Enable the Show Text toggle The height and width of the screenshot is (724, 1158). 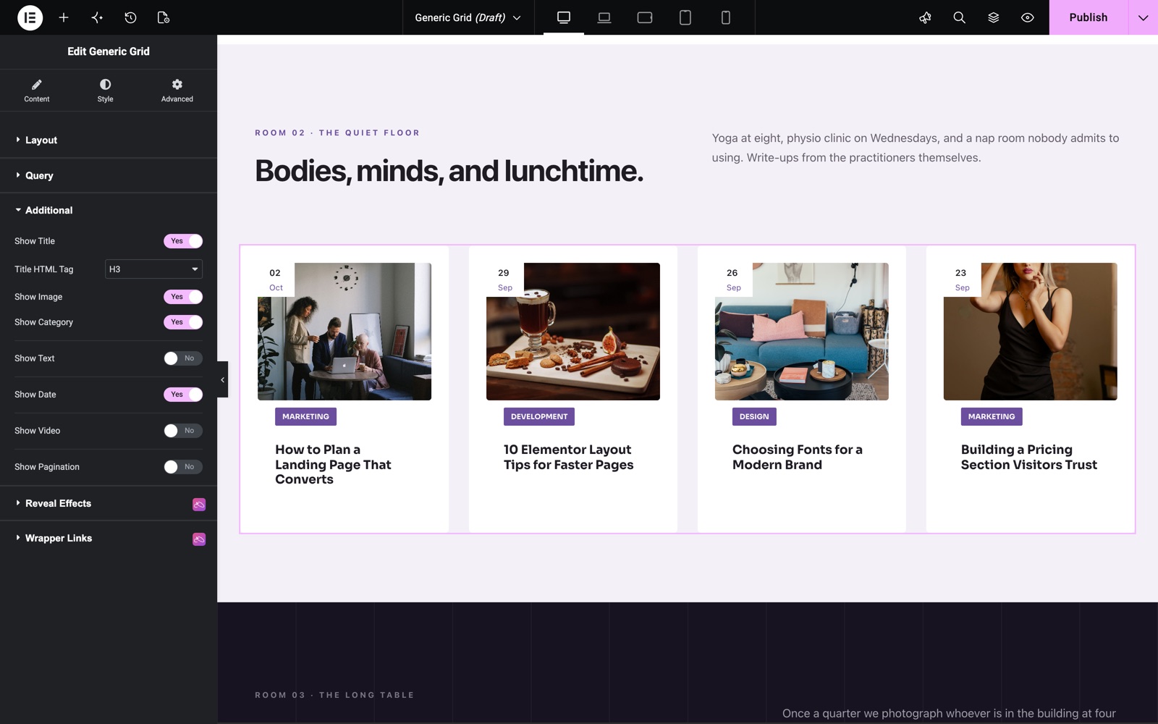click(183, 358)
